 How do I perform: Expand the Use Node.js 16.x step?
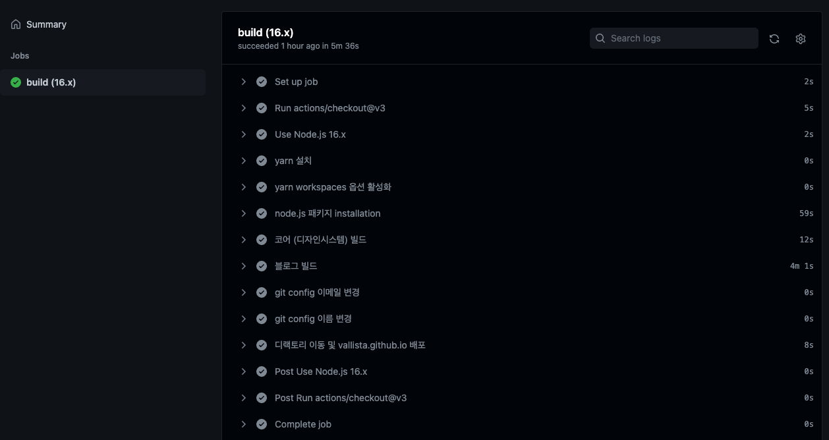(244, 134)
